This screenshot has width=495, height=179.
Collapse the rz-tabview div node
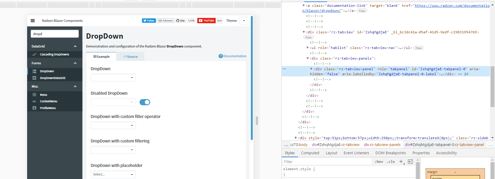(304, 32)
